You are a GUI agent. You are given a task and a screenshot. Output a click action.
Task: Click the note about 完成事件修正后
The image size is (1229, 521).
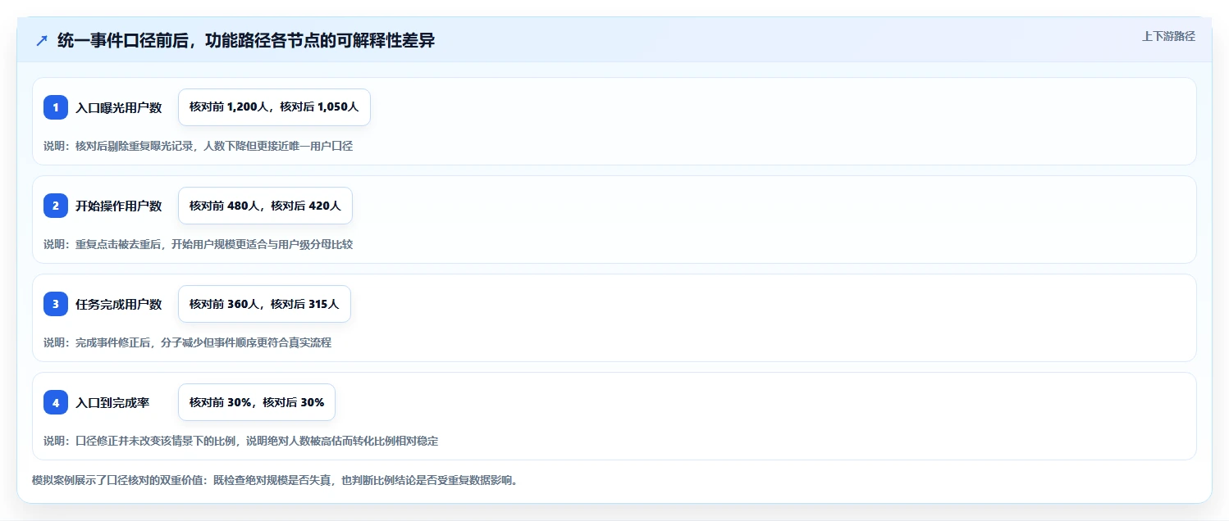187,342
